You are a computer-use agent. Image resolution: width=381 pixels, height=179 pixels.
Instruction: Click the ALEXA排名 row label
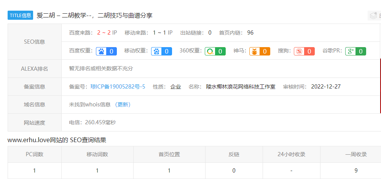point(35,69)
